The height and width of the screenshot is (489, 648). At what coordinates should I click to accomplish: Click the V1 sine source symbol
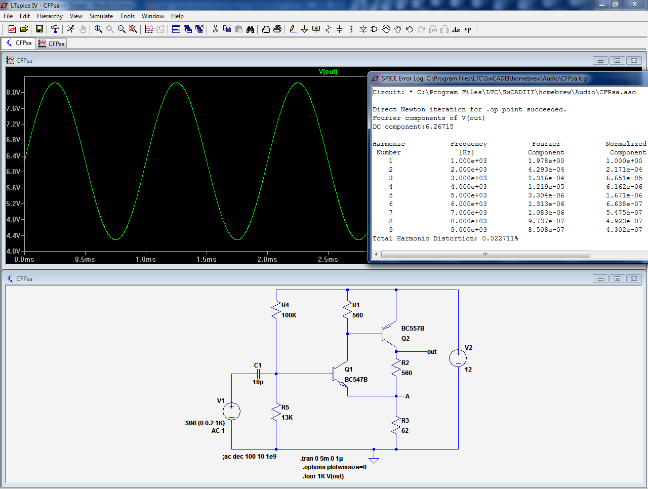tap(232, 411)
